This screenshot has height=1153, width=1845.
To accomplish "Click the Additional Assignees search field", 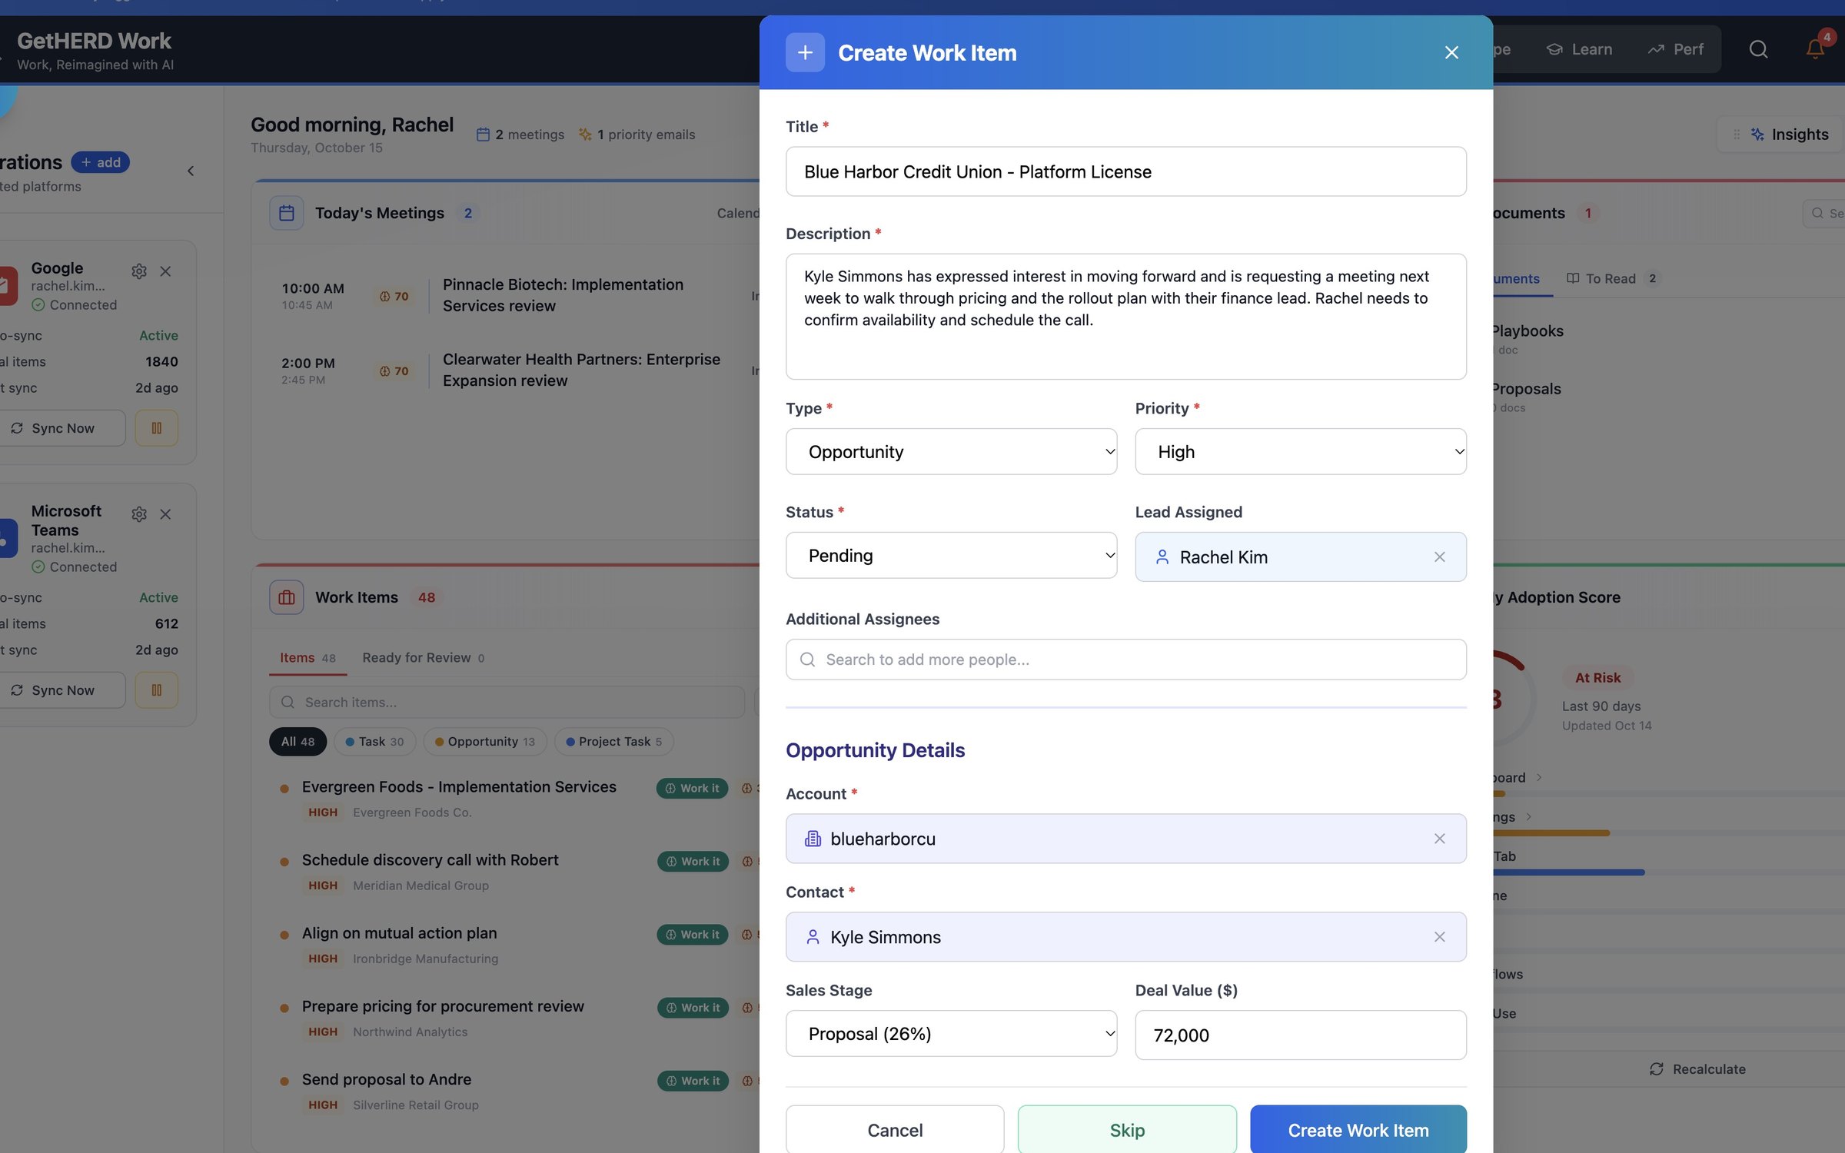I will click(x=1125, y=660).
